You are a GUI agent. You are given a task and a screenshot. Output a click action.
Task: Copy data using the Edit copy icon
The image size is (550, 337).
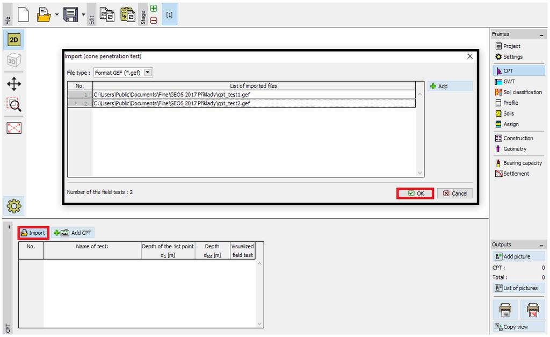pos(107,15)
